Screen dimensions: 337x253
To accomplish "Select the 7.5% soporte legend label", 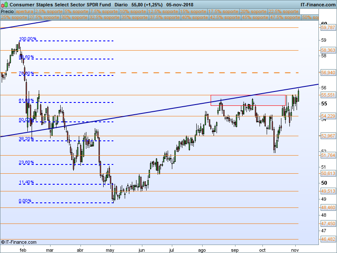I will pos(104,12).
